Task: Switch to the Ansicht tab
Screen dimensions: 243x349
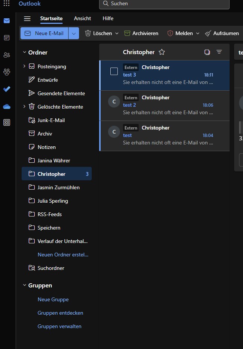Action: click(x=82, y=18)
